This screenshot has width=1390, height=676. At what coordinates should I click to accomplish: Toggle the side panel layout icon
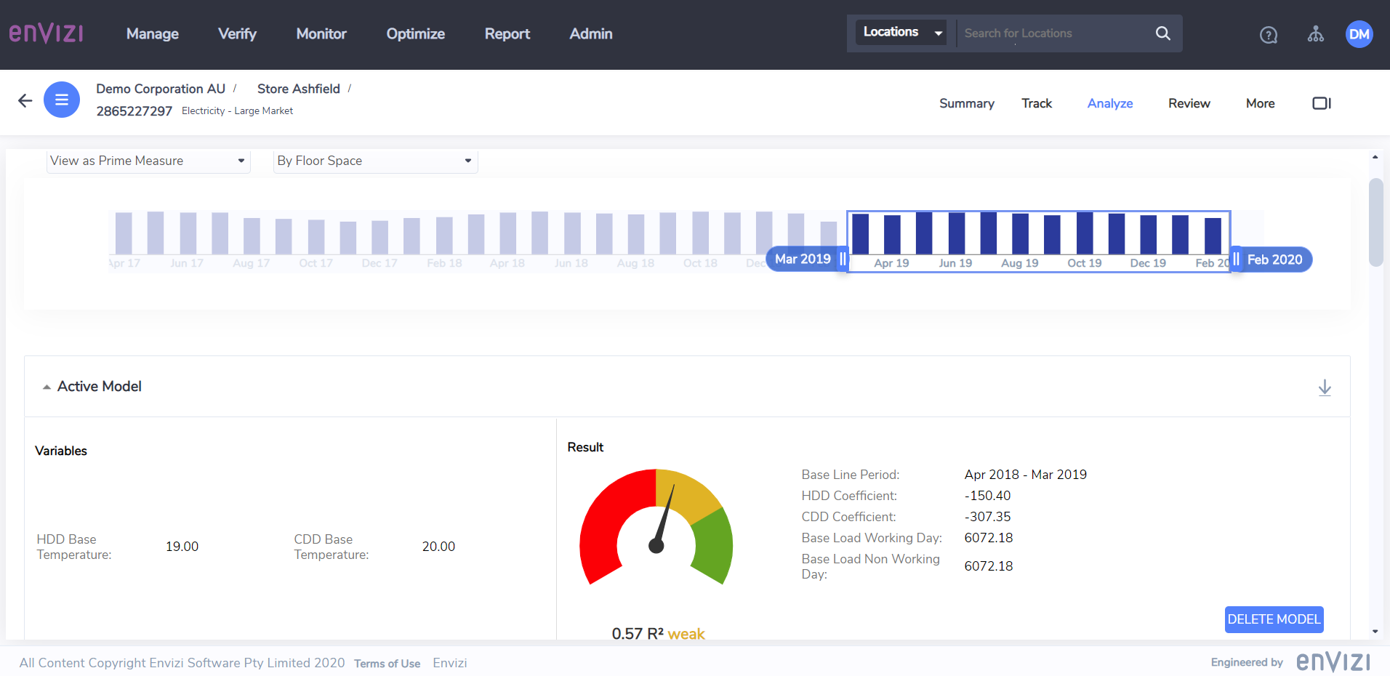point(1322,103)
